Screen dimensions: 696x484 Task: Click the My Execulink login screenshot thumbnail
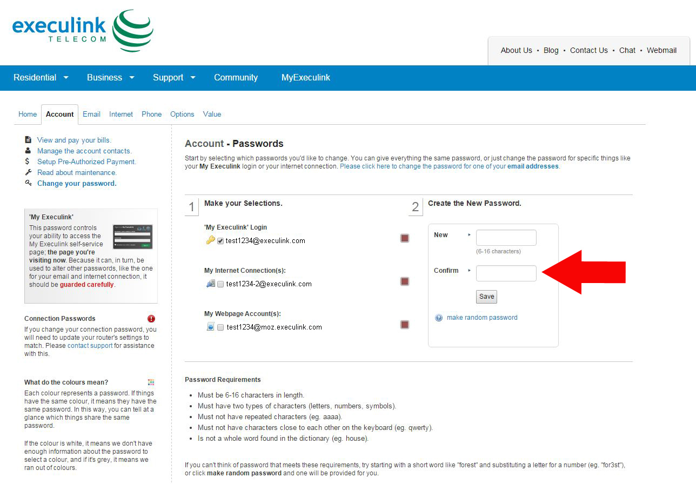(x=132, y=237)
